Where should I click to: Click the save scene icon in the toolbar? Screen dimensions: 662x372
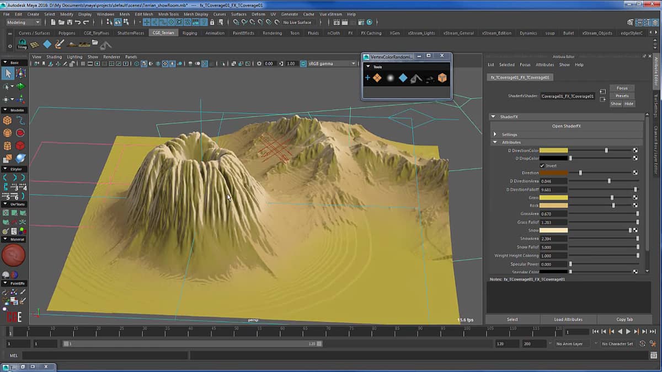[x=69, y=23]
